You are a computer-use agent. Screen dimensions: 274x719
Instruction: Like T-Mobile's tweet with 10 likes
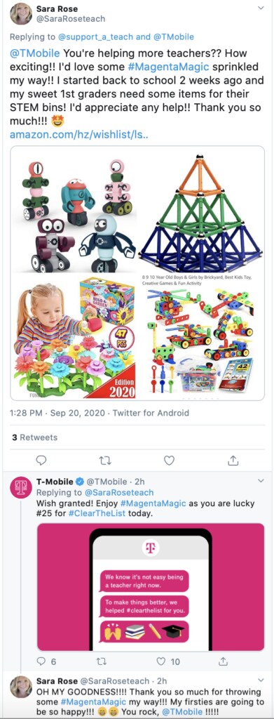coord(168,661)
